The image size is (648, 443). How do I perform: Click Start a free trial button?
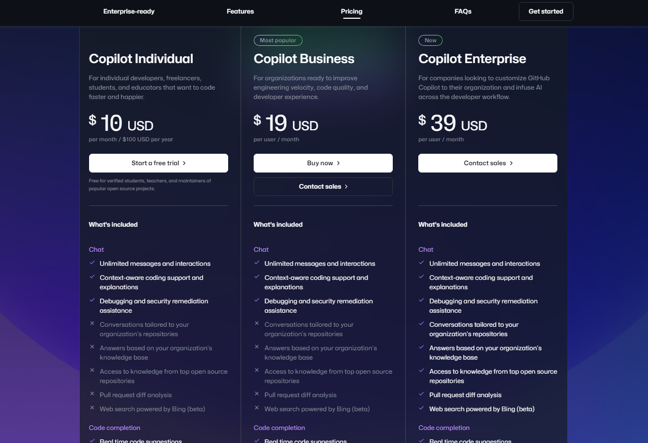pyautogui.click(x=158, y=163)
